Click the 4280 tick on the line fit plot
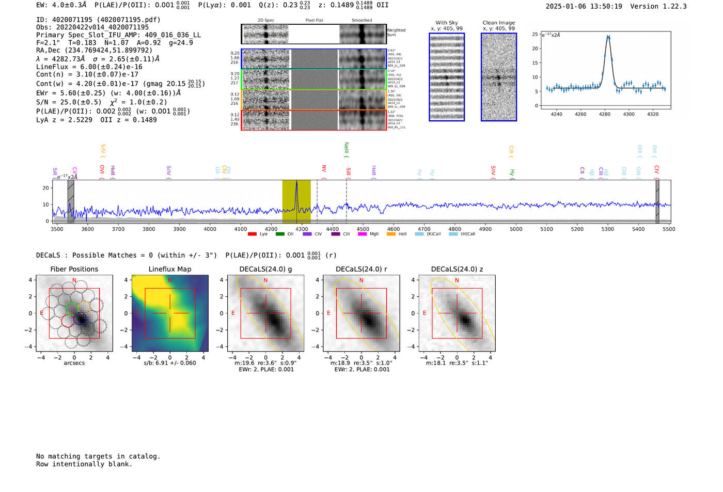This screenshot has width=723, height=492. tap(605, 114)
